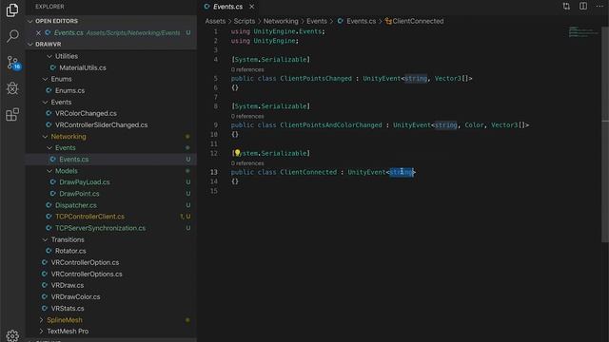Open the Manage gear menu

12,335
